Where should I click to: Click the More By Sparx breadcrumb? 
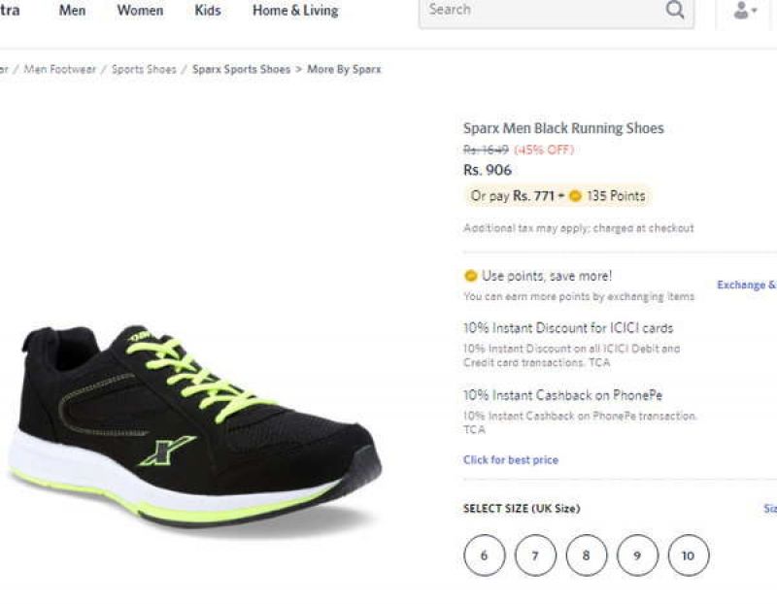pyautogui.click(x=344, y=69)
